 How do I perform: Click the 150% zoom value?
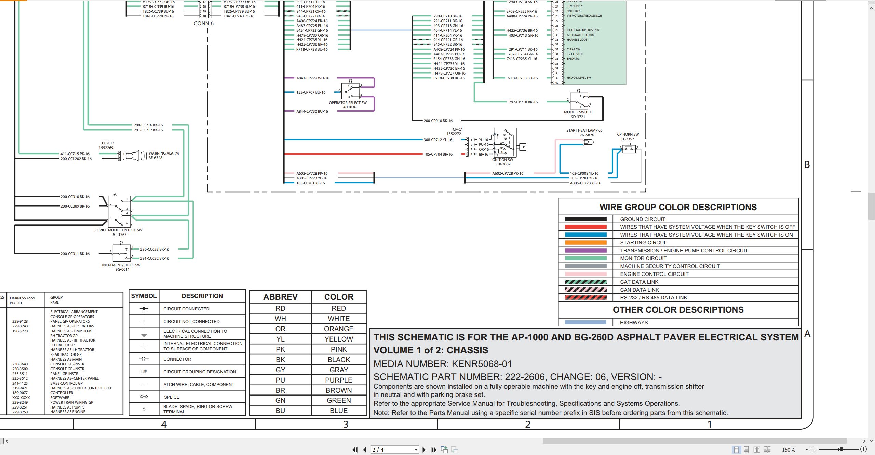789,450
